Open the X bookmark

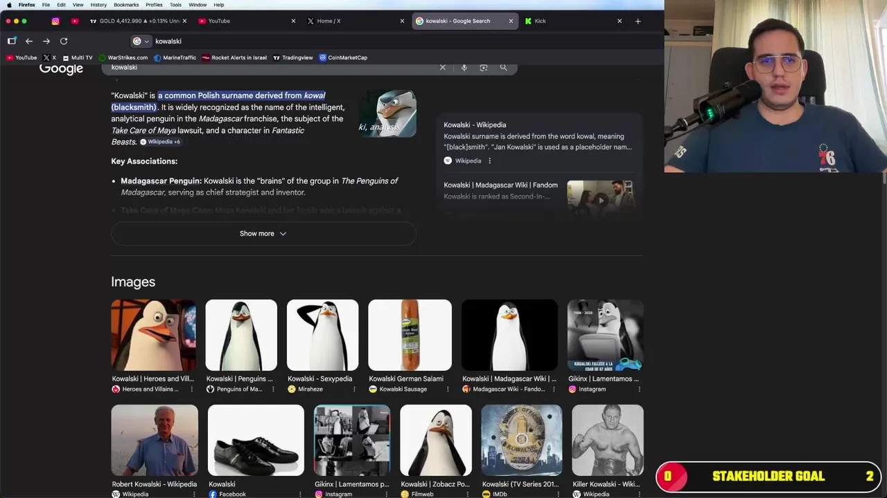[x=49, y=57]
